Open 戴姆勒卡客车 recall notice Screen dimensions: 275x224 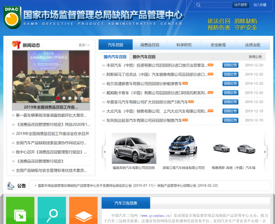point(157,93)
